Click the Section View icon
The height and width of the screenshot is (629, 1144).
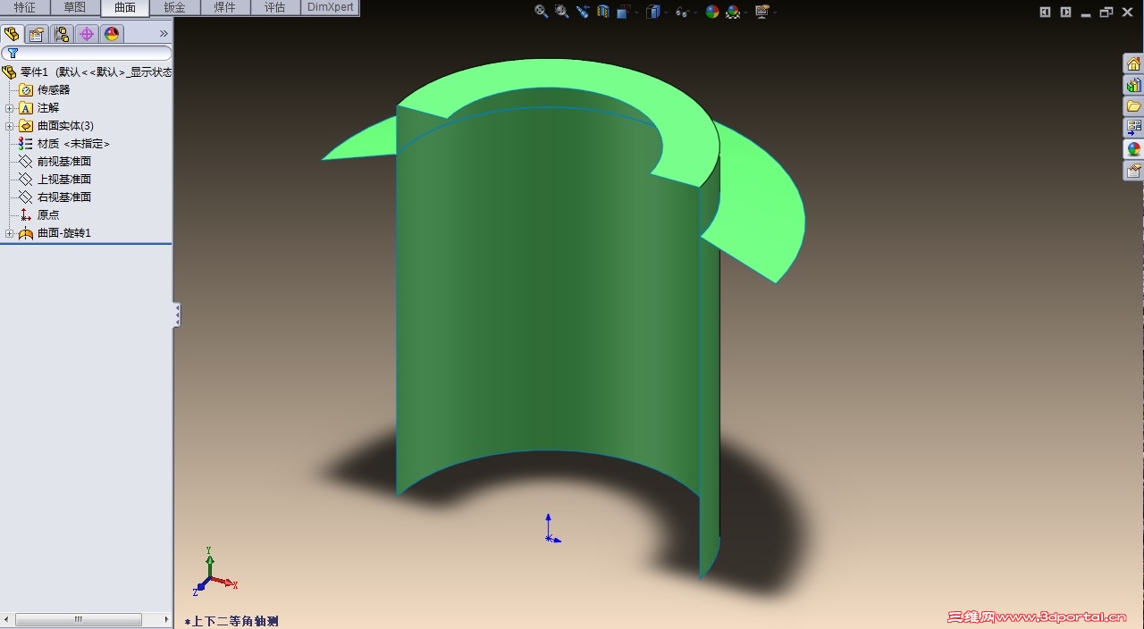click(x=603, y=12)
